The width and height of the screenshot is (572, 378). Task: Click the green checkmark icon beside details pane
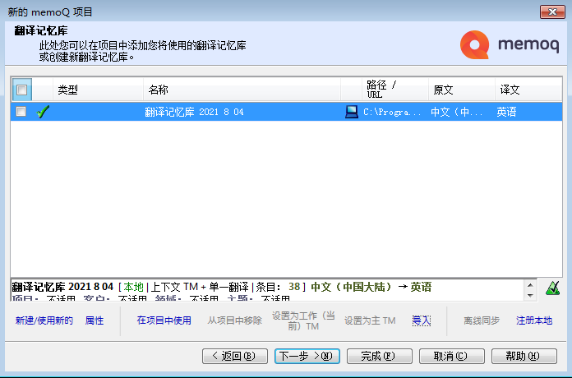pyautogui.click(x=552, y=288)
